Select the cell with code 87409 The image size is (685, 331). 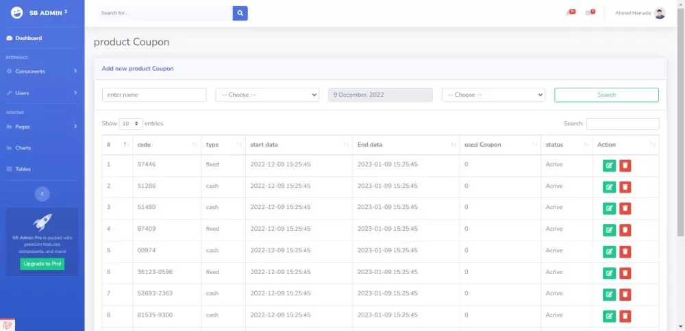(166, 229)
